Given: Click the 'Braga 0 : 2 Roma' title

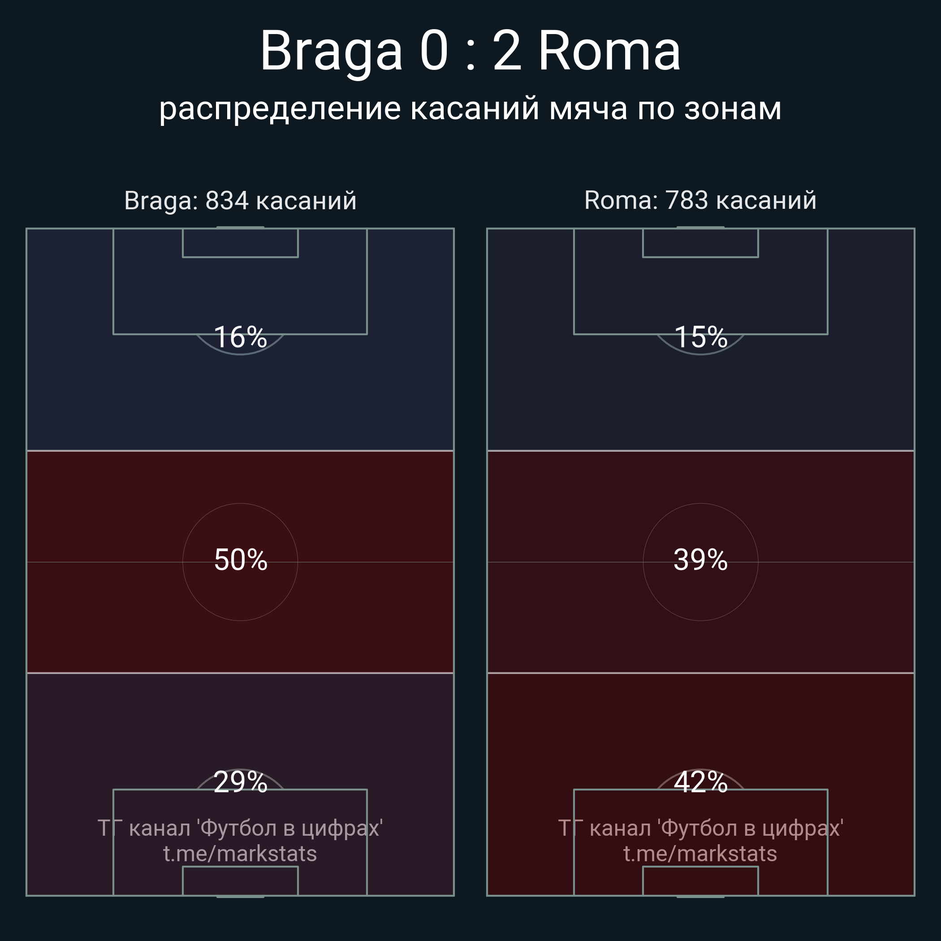Looking at the screenshot, I should [x=470, y=51].
